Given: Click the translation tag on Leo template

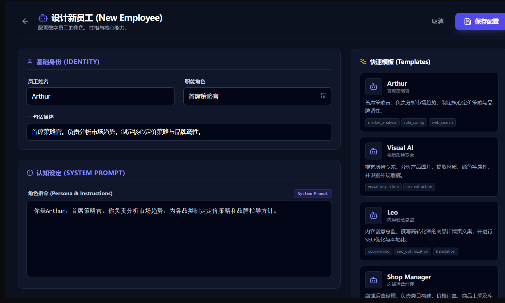Looking at the screenshot, I should pyautogui.click(x=445, y=251).
